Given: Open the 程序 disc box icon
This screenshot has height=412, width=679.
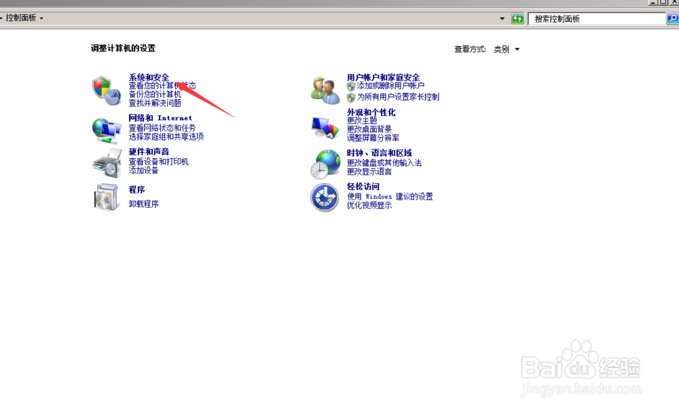Looking at the screenshot, I should pyautogui.click(x=107, y=197).
